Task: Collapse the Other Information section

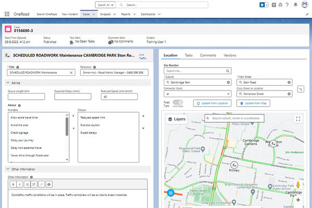Action: tap(8, 169)
